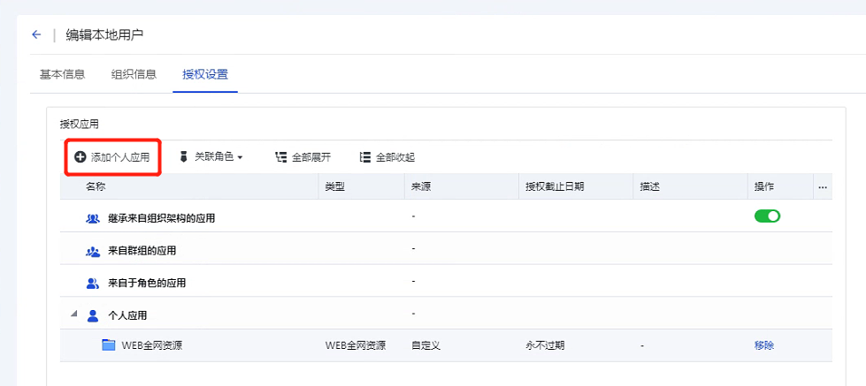
Task: Click the 全部展开 button label
Action: point(311,157)
